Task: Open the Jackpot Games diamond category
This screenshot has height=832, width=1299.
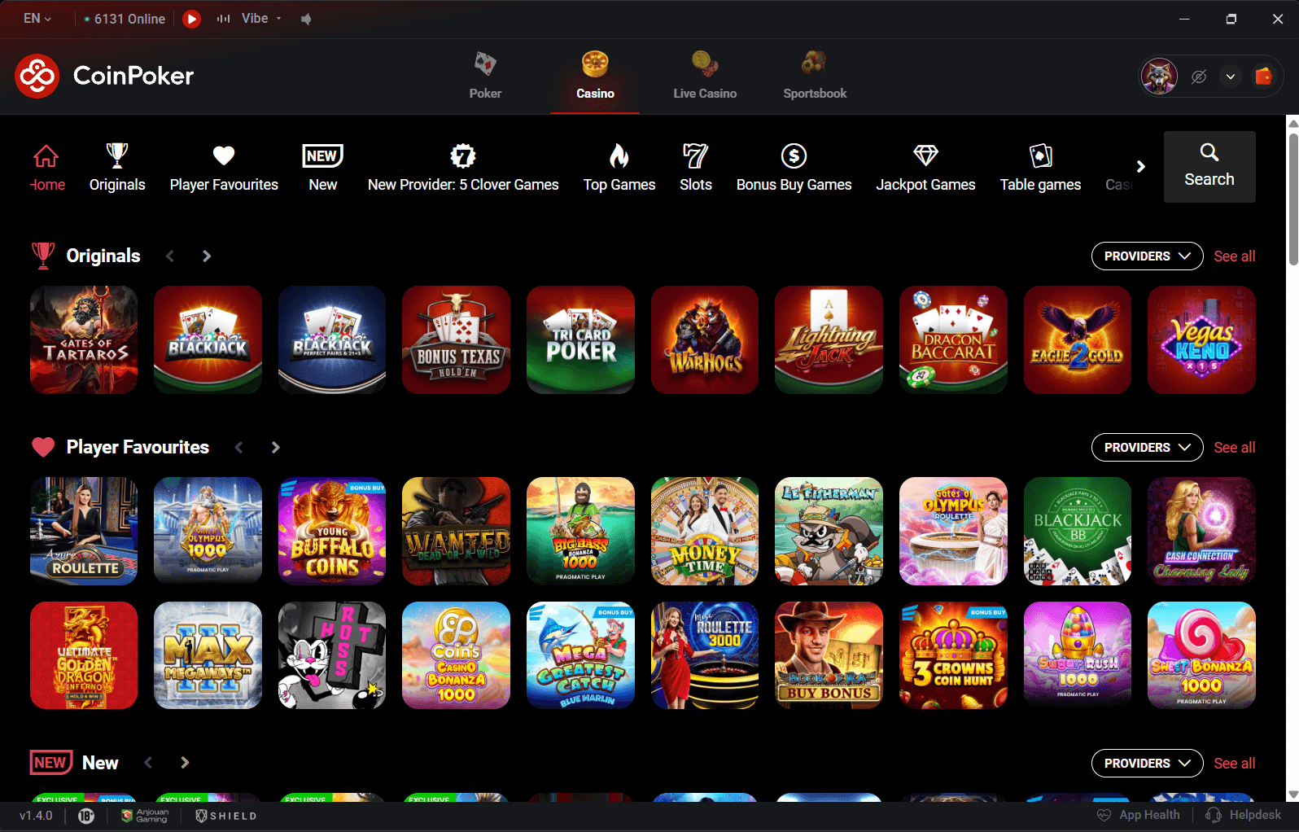Action: click(925, 168)
